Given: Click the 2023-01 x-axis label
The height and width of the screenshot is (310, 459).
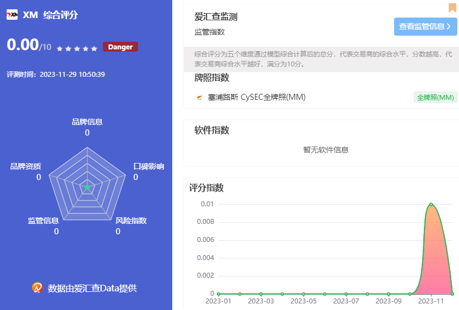Looking at the screenshot, I should (x=218, y=301).
